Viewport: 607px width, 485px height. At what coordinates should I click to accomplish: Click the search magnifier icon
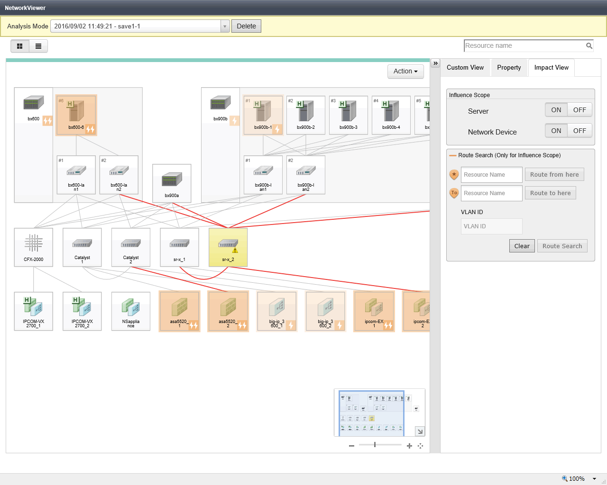click(x=589, y=46)
